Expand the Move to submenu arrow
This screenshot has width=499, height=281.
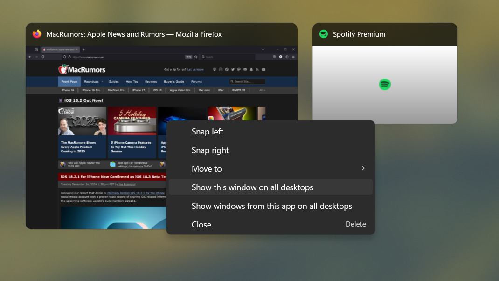coord(363,168)
